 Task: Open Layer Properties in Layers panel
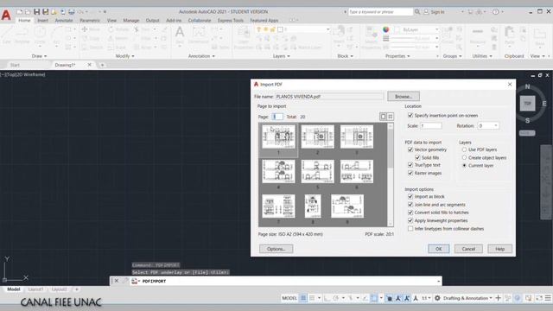point(244,38)
